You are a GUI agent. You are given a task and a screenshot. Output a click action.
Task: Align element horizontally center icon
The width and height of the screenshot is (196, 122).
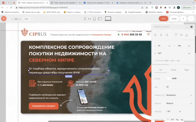[x=161, y=35]
